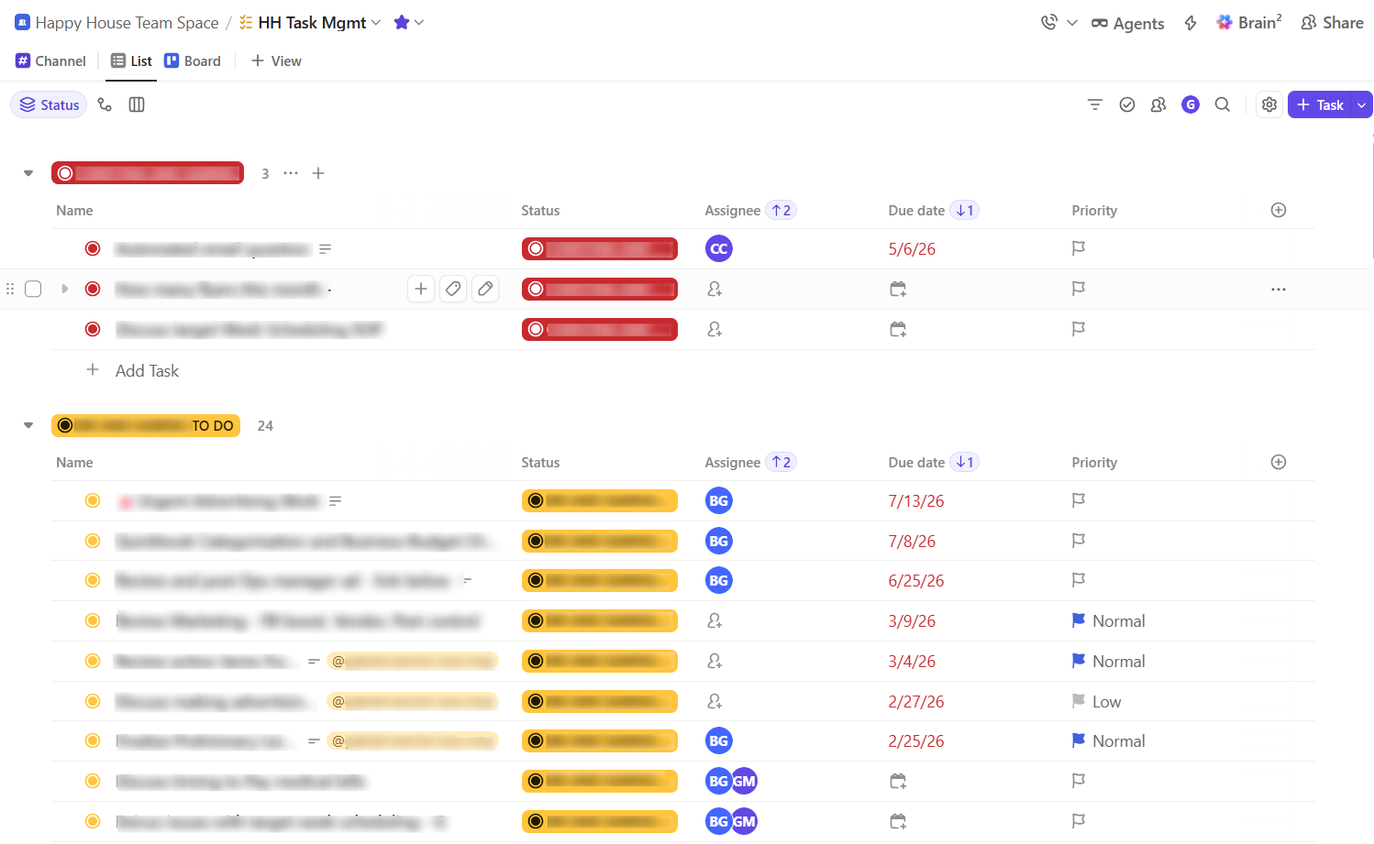Switch to the Board view tab
This screenshot has width=1374, height=844.
[x=193, y=60]
